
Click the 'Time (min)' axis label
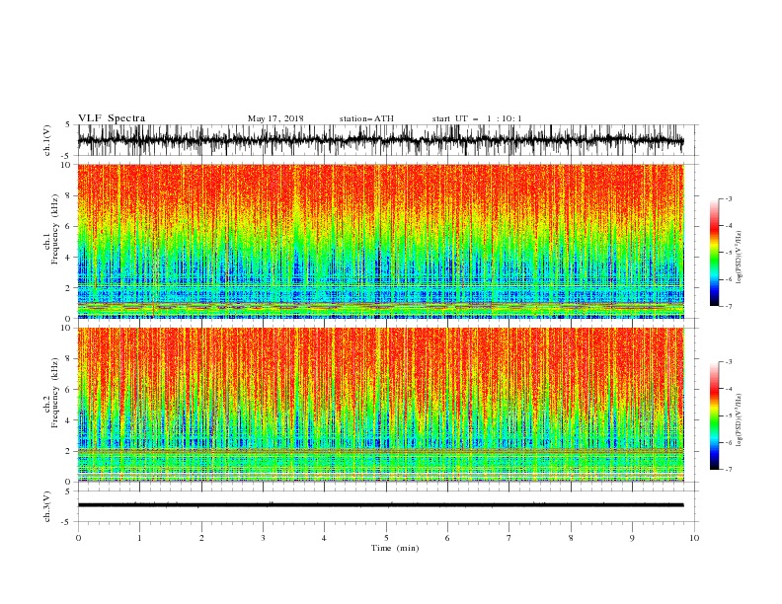(395, 548)
